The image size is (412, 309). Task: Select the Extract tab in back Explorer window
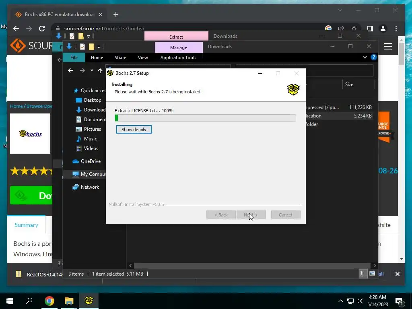click(176, 37)
